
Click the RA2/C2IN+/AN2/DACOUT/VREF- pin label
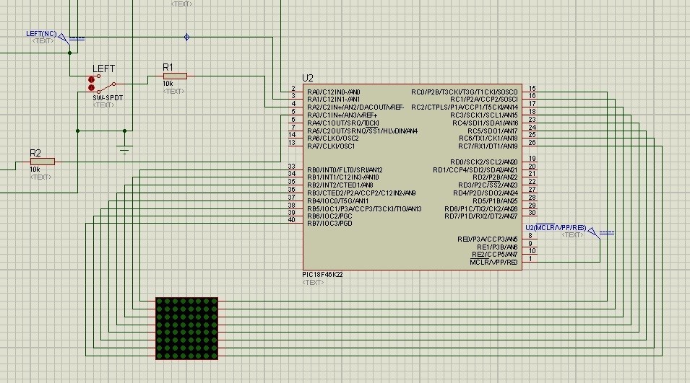point(355,107)
